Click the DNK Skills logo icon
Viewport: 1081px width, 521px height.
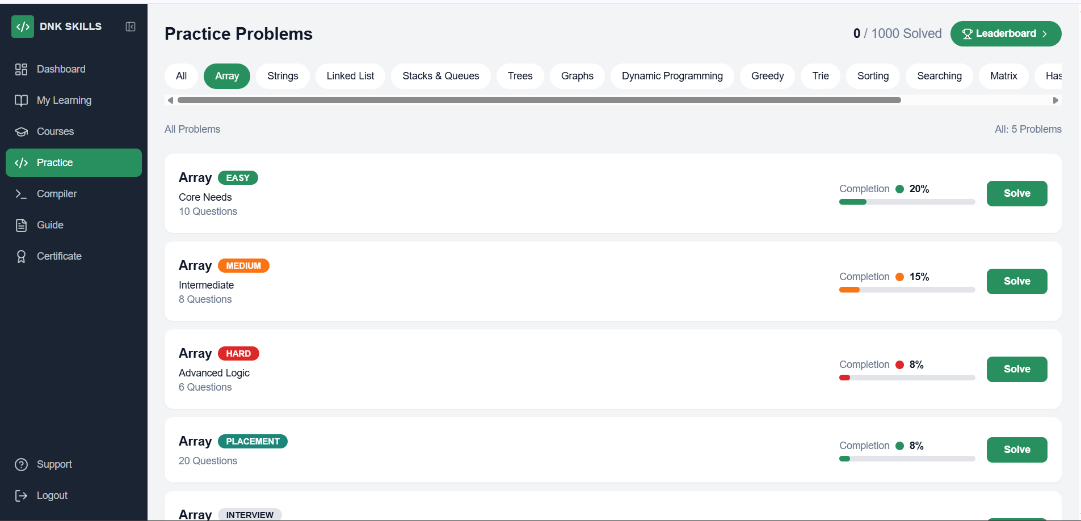(x=23, y=27)
